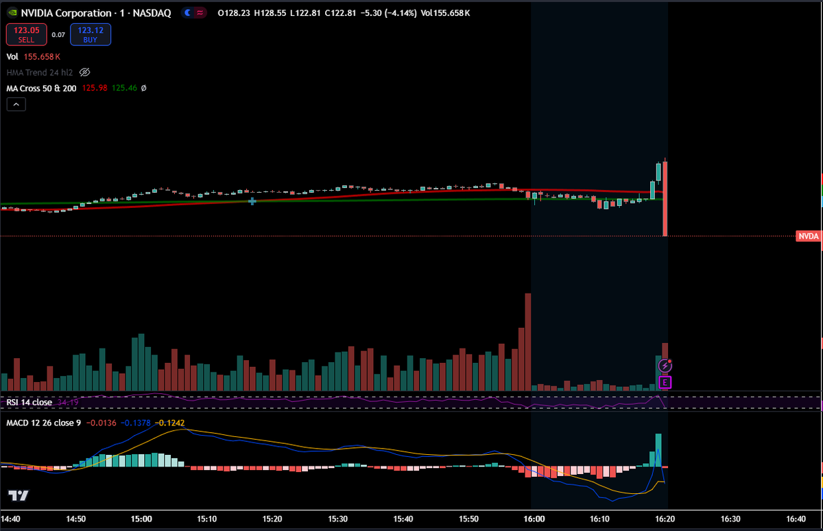Open the purple lightning bolt news icon
This screenshot has width=823, height=531.
tap(665, 366)
